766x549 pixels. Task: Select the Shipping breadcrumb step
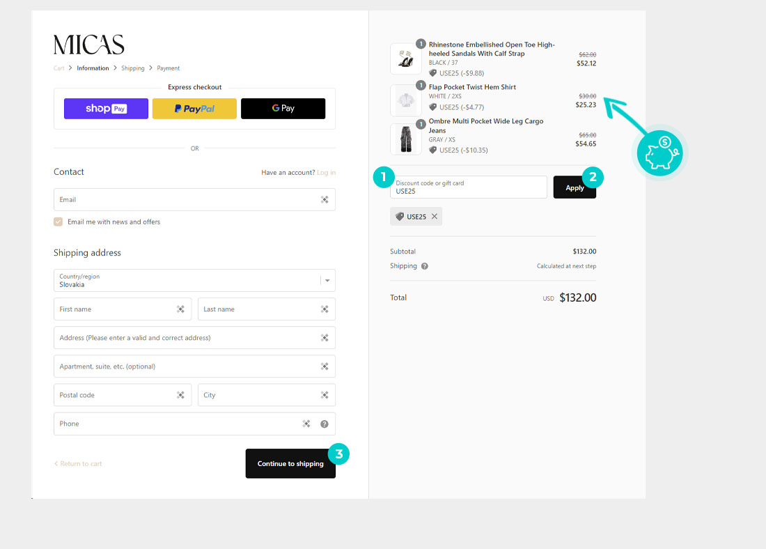(132, 68)
